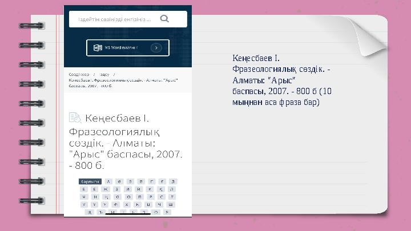Filter by letter Л
This screenshot has width=411, height=231.
point(172,189)
